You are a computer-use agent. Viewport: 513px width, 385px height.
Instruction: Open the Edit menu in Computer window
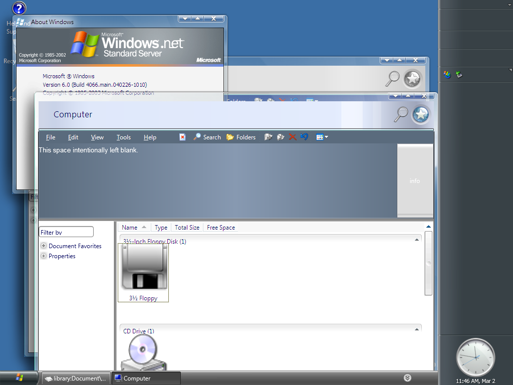coord(73,137)
